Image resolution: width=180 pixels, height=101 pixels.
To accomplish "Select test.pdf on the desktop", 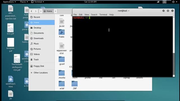I will pos(10,28).
